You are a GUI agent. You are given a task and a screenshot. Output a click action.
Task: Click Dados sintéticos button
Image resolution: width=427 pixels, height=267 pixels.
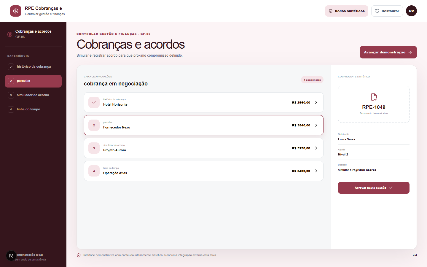pyautogui.click(x=347, y=11)
